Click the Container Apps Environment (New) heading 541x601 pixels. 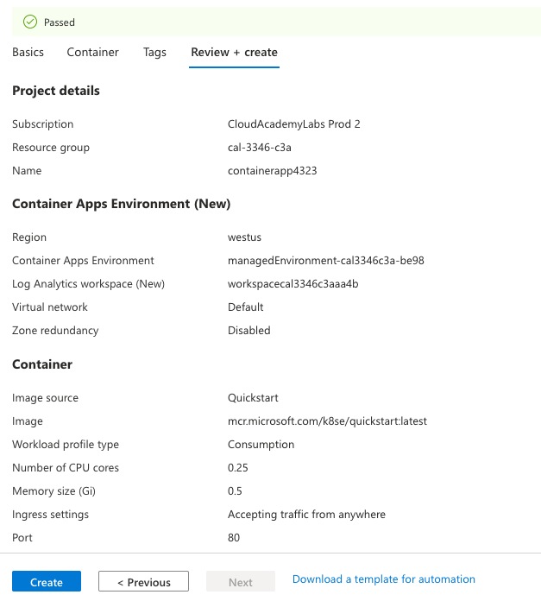tap(121, 205)
